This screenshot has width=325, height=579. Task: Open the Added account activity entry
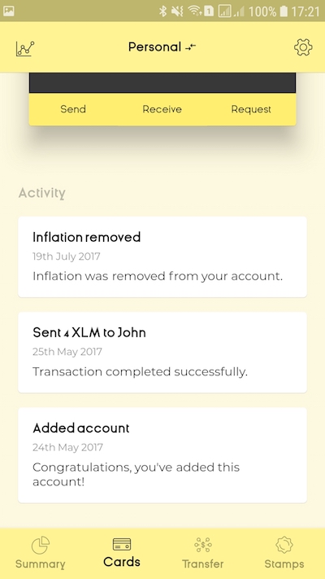pyautogui.click(x=162, y=455)
